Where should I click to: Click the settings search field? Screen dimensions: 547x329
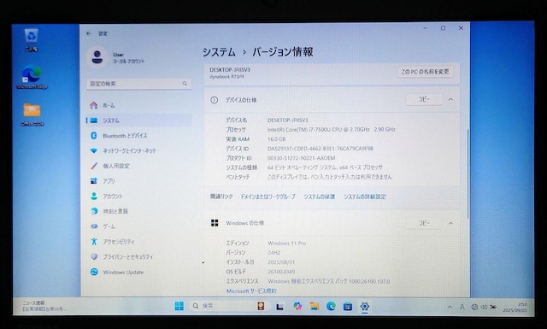tap(138, 84)
